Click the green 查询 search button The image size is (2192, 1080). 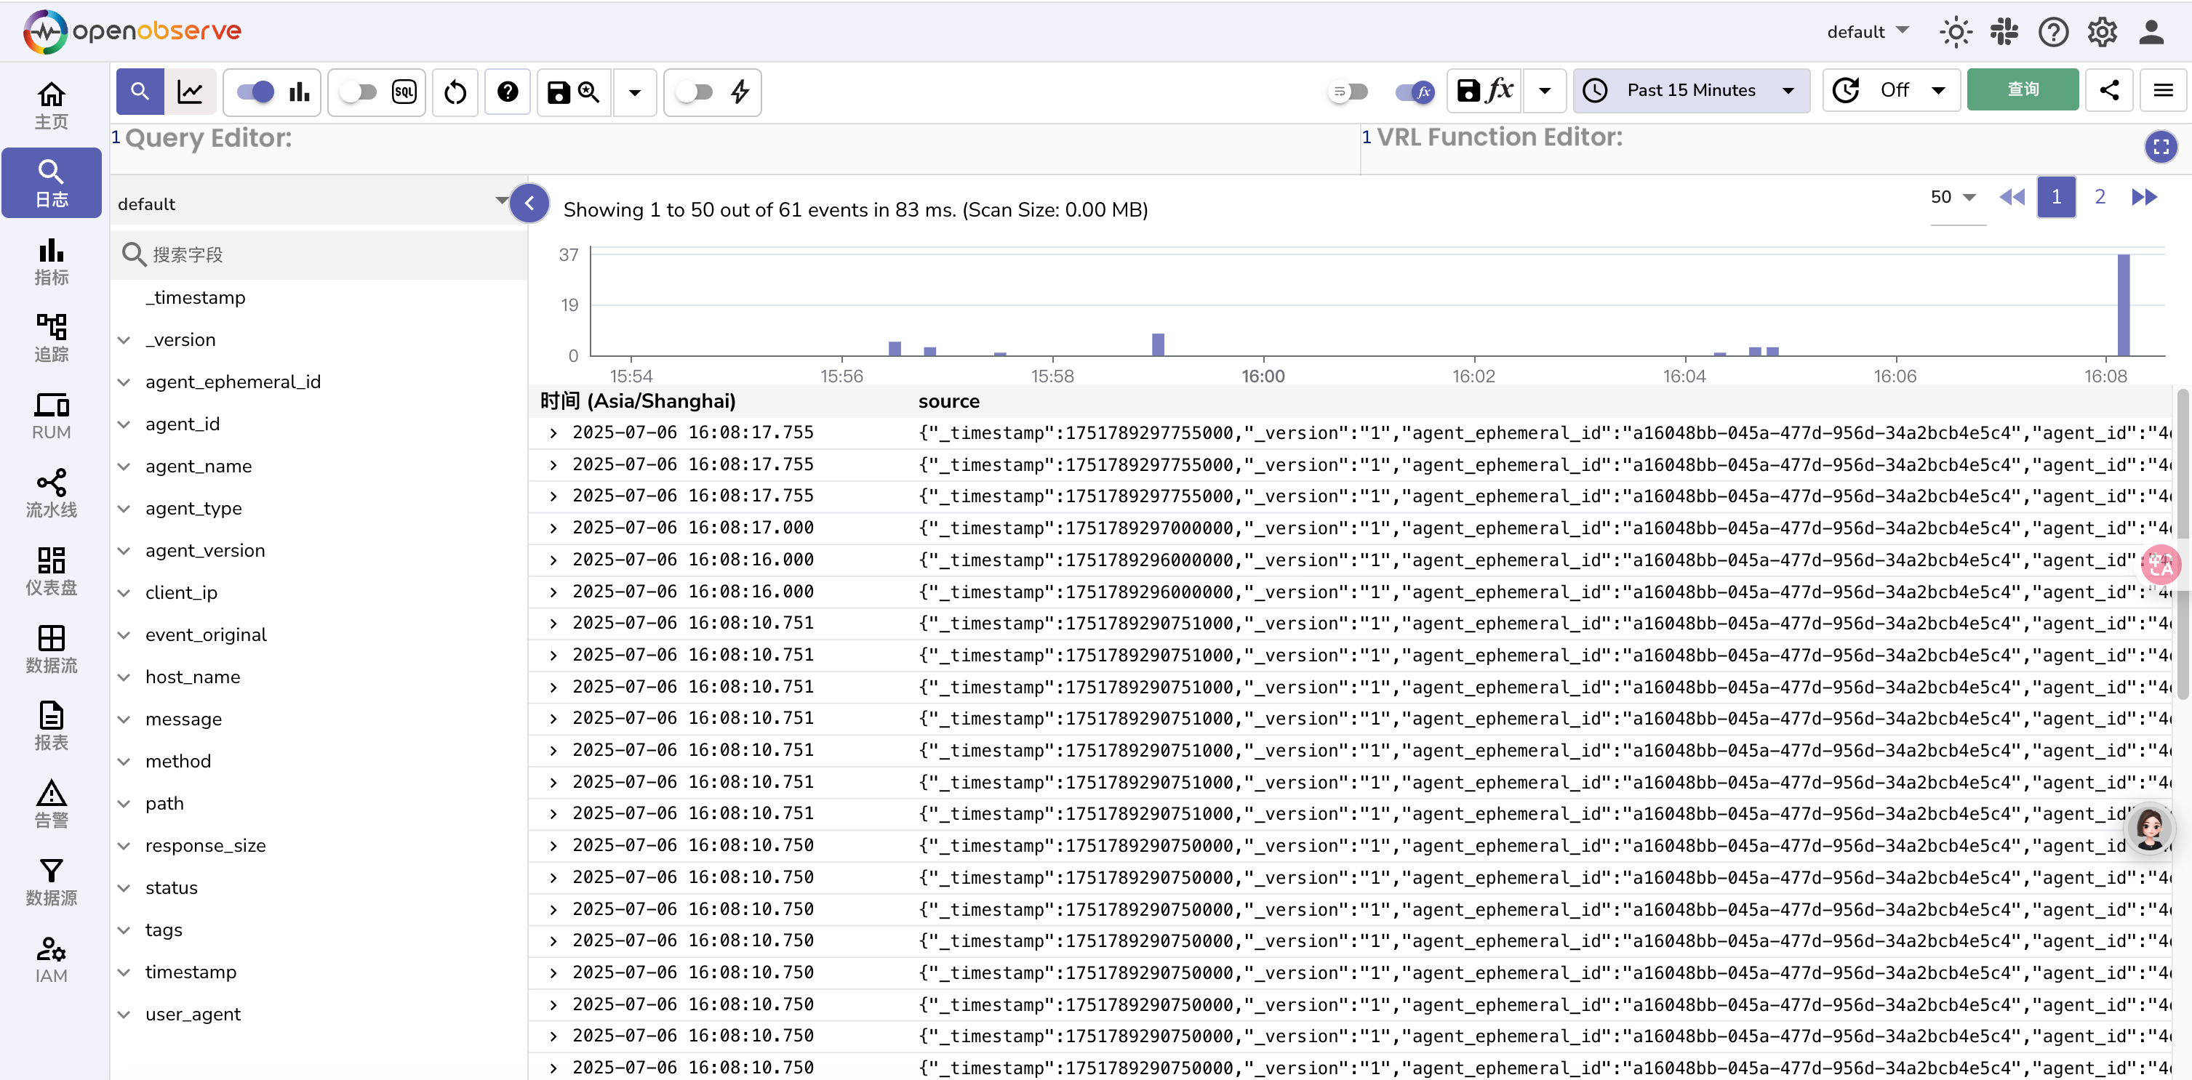click(2023, 89)
